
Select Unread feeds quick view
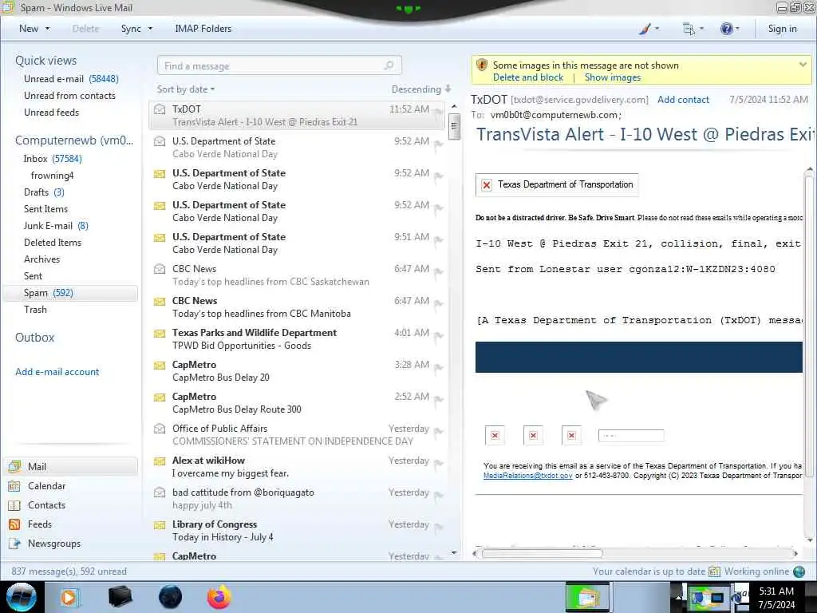(x=52, y=112)
